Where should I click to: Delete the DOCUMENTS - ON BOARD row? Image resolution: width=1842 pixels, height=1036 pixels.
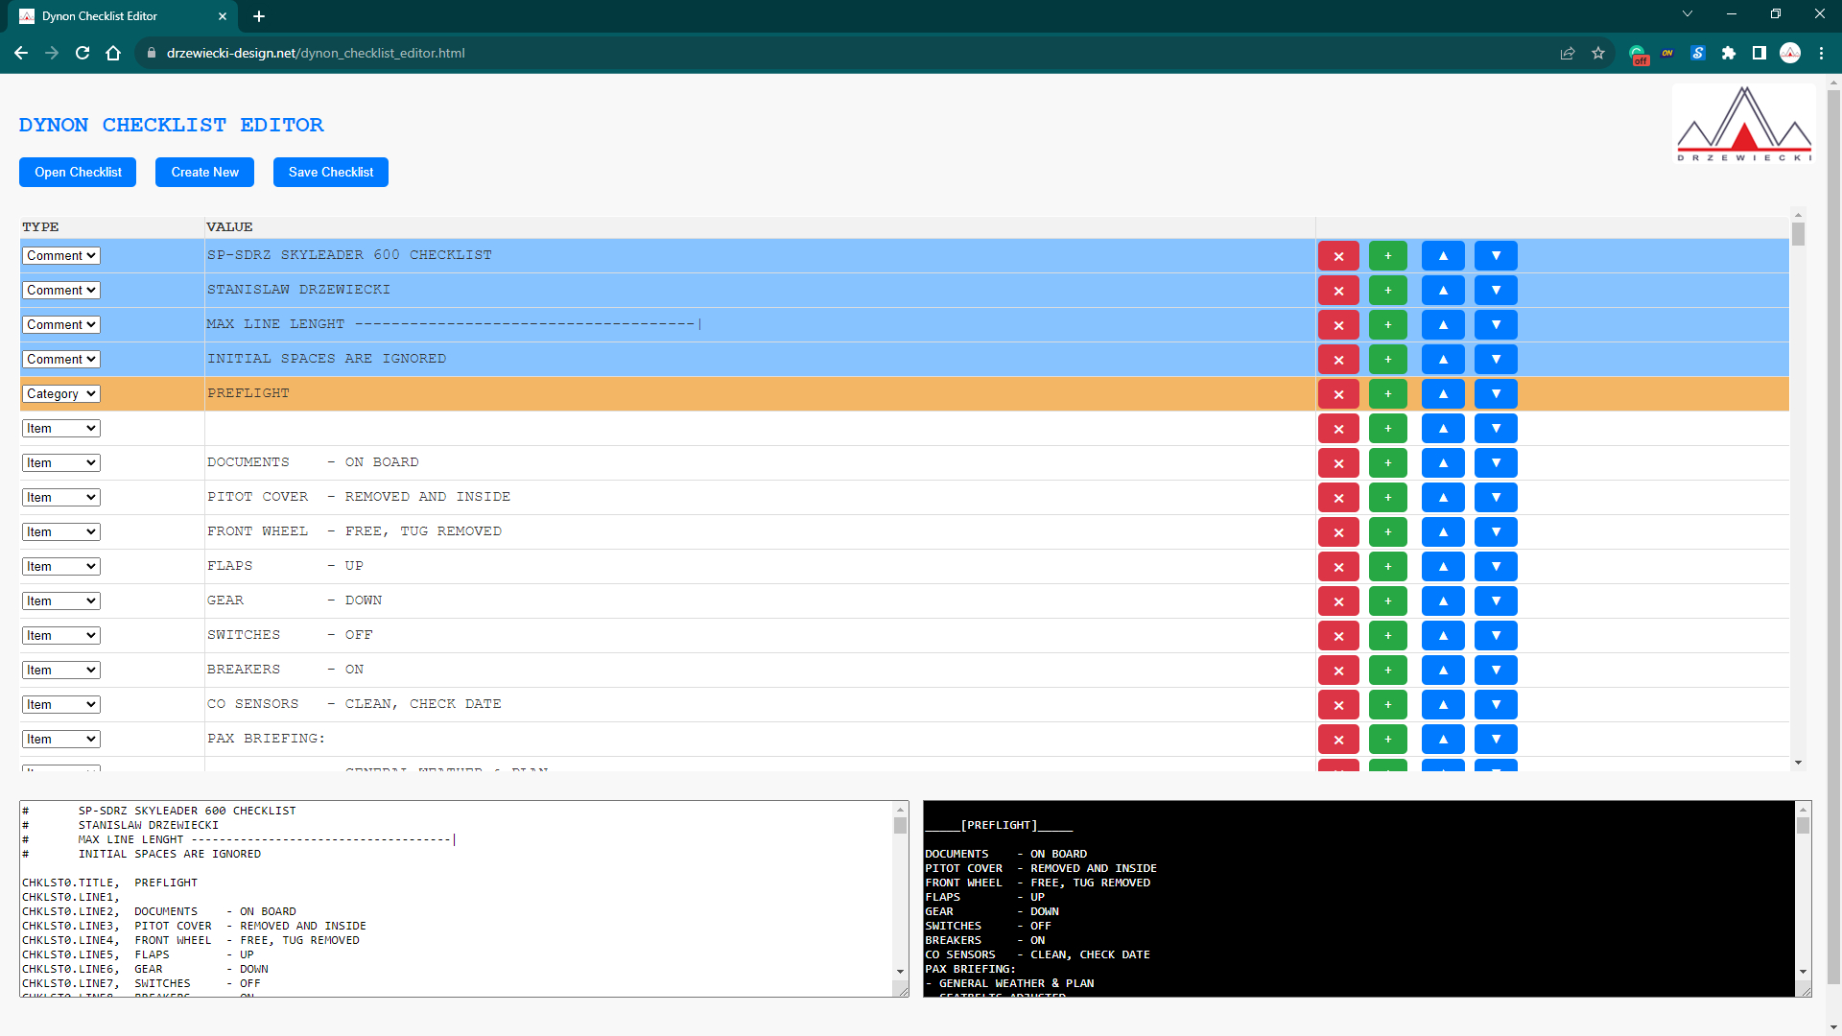pos(1338,463)
